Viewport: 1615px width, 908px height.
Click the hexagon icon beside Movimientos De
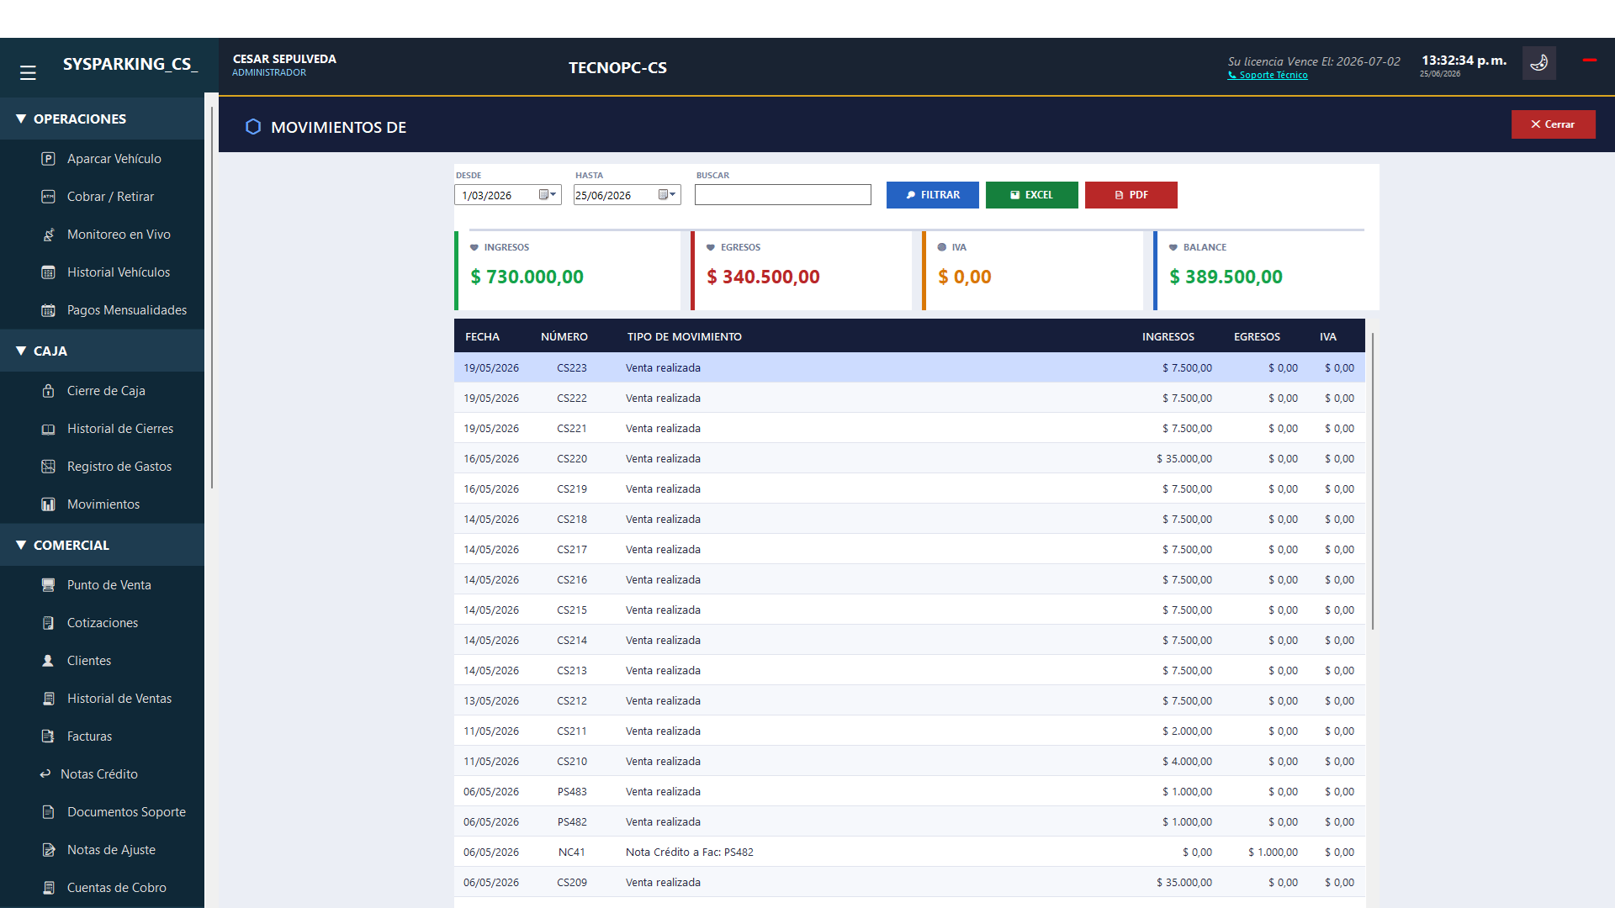pos(253,127)
